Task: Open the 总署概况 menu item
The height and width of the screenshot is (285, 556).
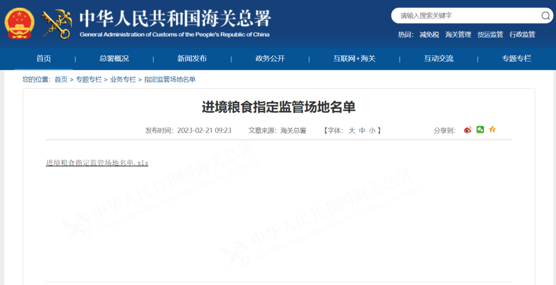Action: pos(114,59)
